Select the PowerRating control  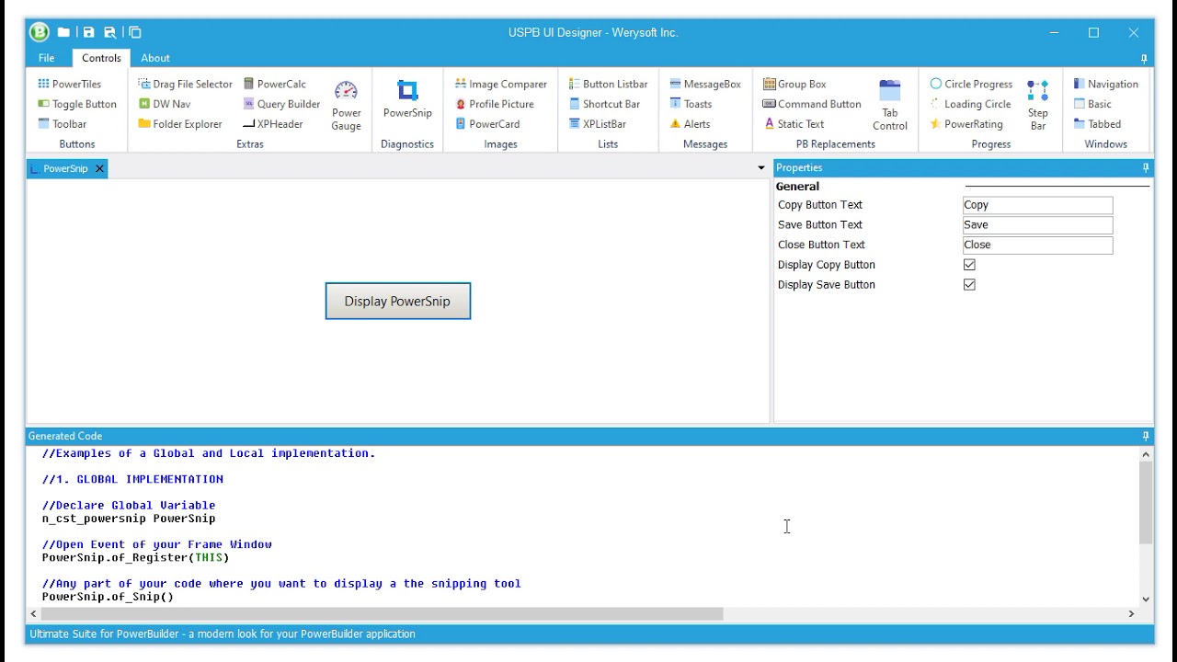click(x=966, y=124)
